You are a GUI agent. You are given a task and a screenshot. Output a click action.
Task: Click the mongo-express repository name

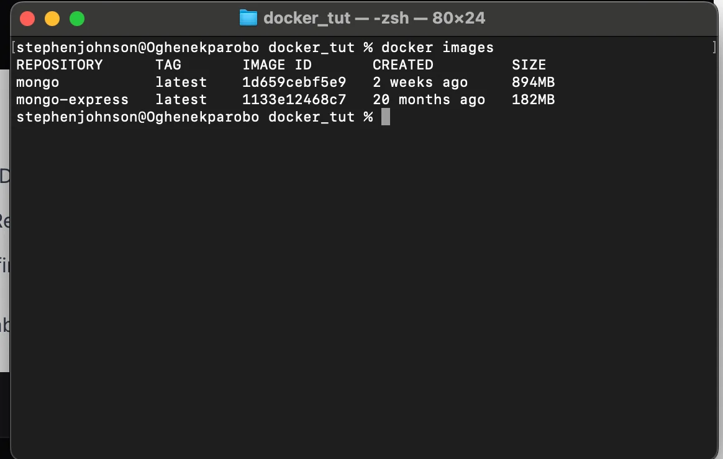(72, 100)
